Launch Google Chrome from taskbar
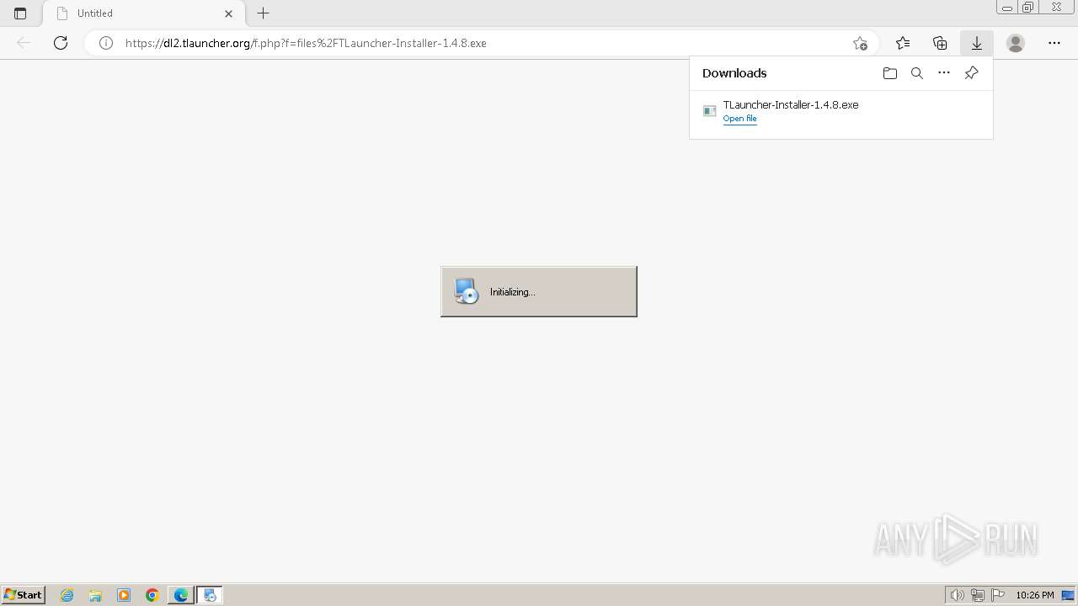The height and width of the screenshot is (606, 1078). [x=152, y=595]
